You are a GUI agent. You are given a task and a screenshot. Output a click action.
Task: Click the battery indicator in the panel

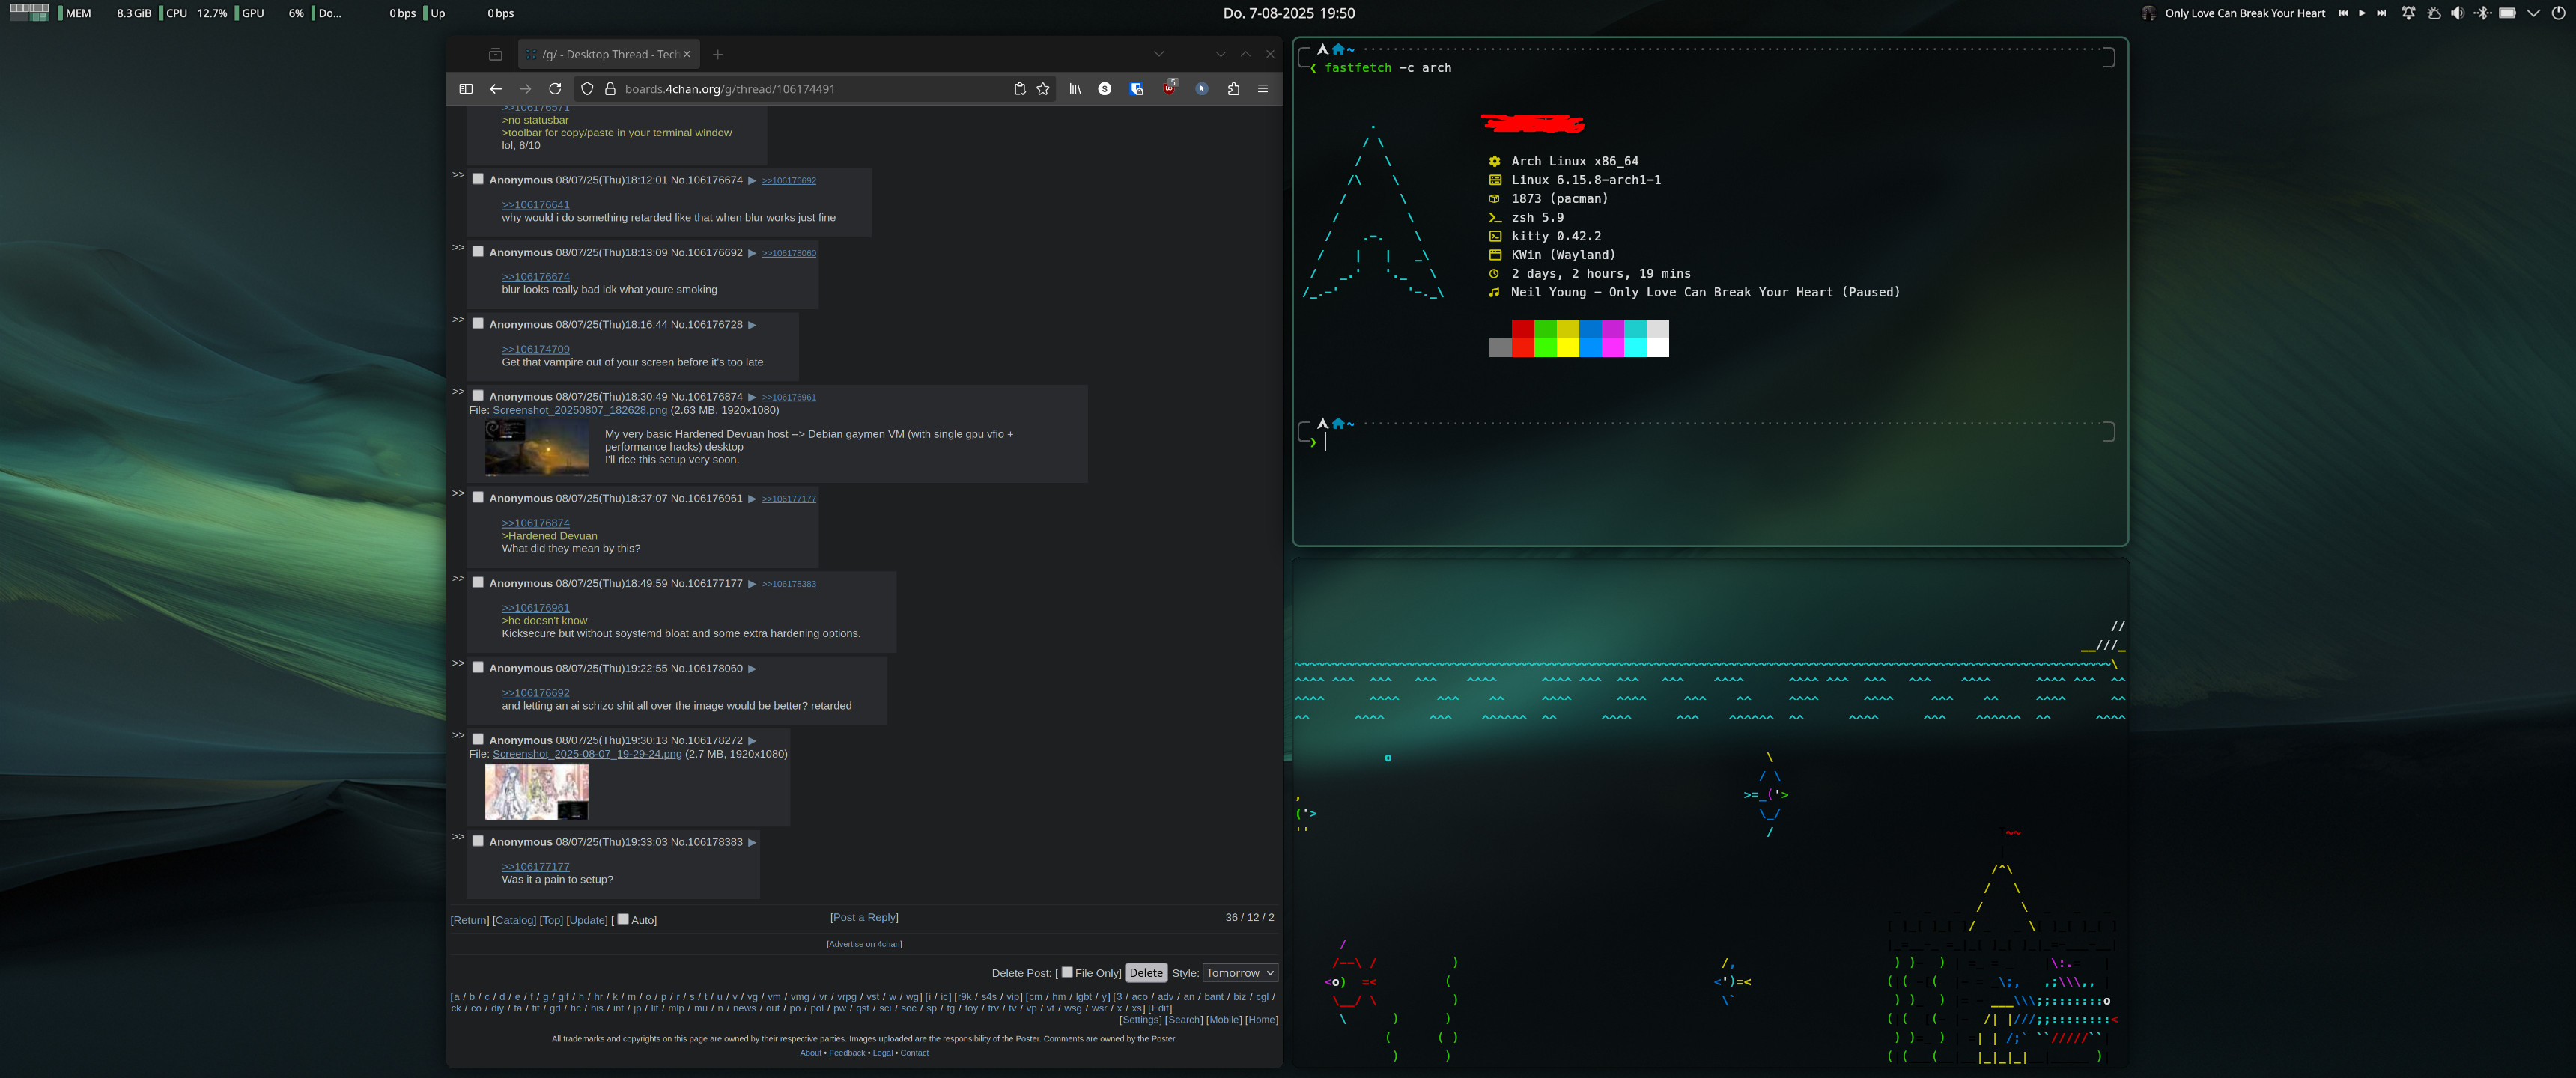(2508, 13)
